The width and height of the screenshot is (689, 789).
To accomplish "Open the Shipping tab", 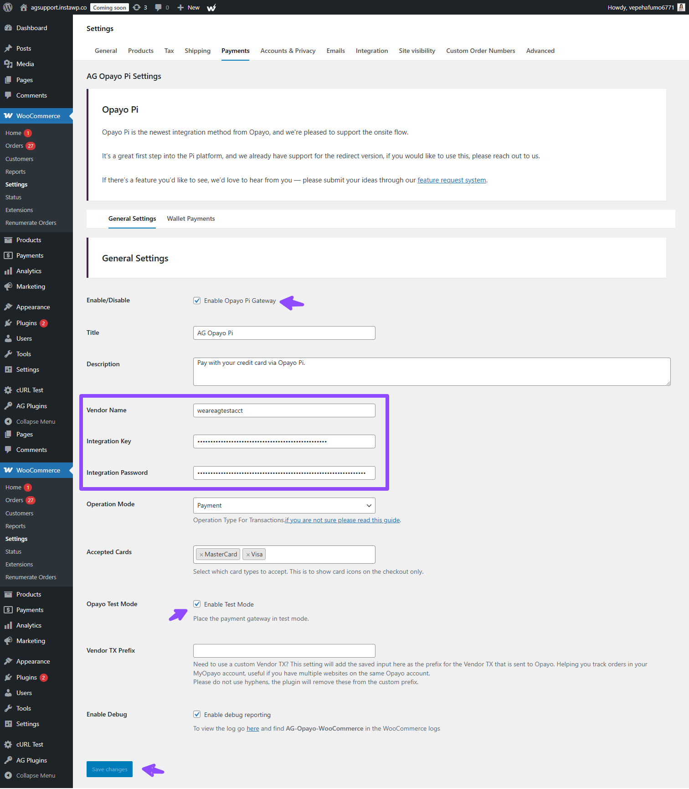I will [197, 51].
